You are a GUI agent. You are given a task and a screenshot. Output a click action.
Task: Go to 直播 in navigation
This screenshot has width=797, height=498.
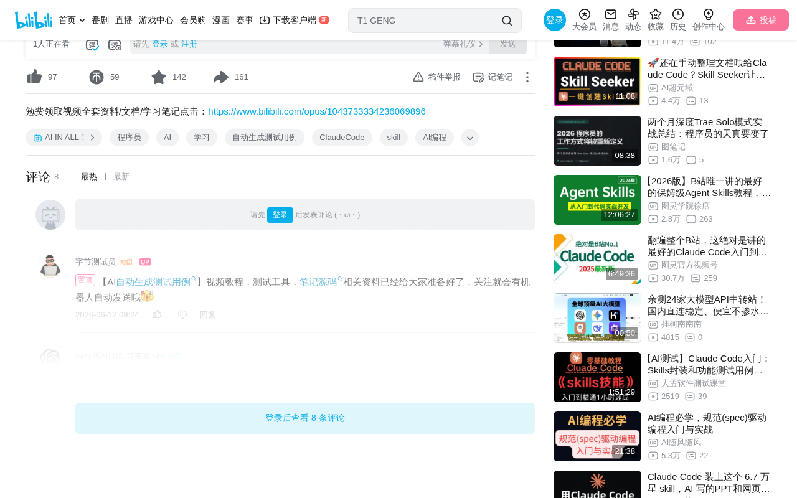[124, 20]
